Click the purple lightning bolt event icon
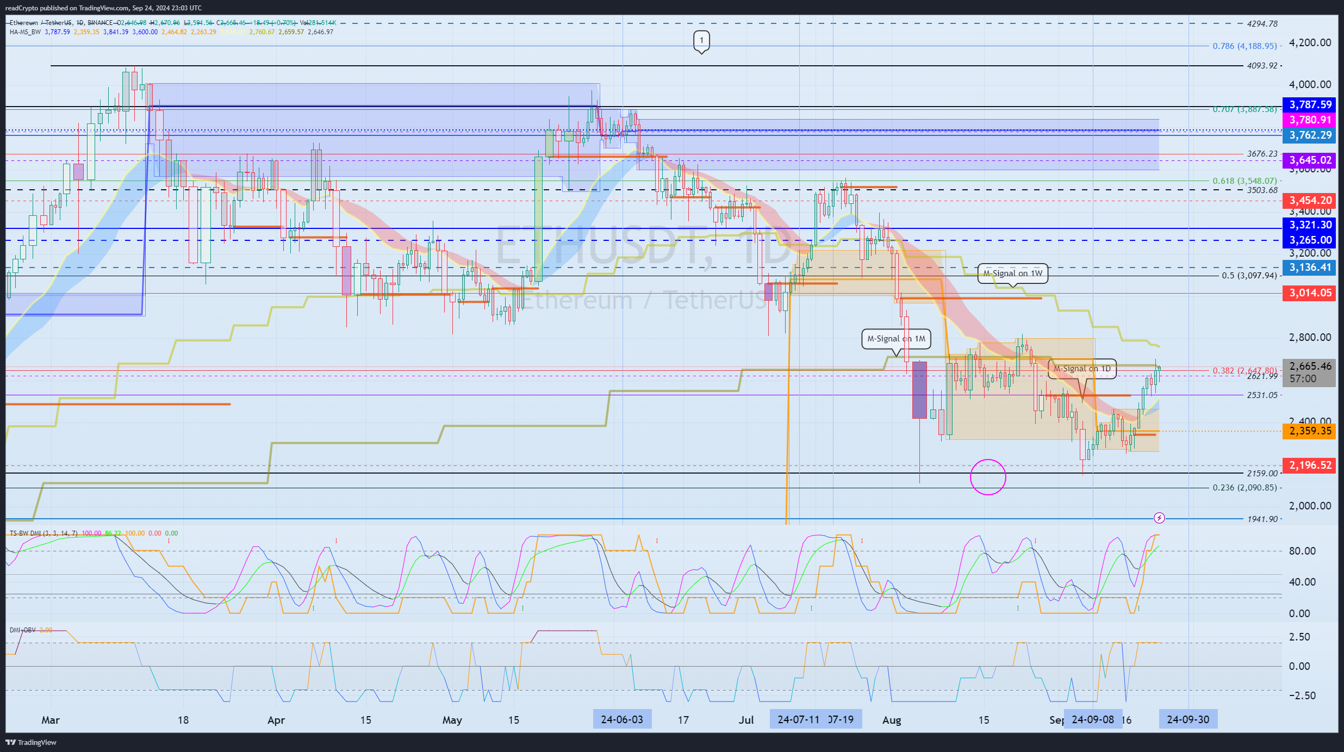Image resolution: width=1344 pixels, height=752 pixels. coord(1159,518)
